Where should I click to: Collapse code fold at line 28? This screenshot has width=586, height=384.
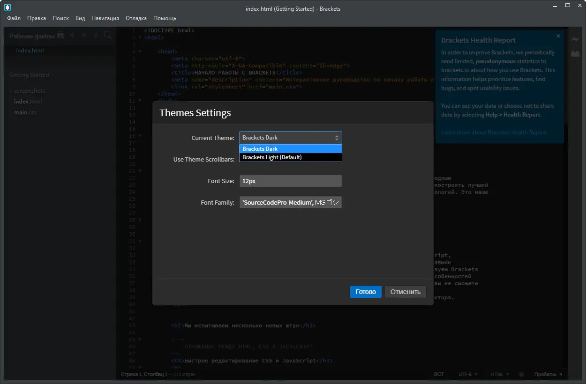pos(140,220)
